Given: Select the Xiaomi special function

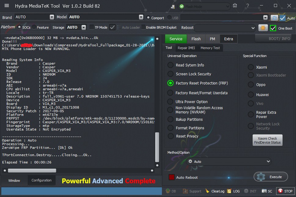Looking at the screenshot, I should [251, 67].
